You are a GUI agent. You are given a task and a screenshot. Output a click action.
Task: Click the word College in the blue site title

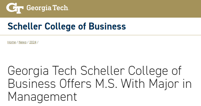60,26
